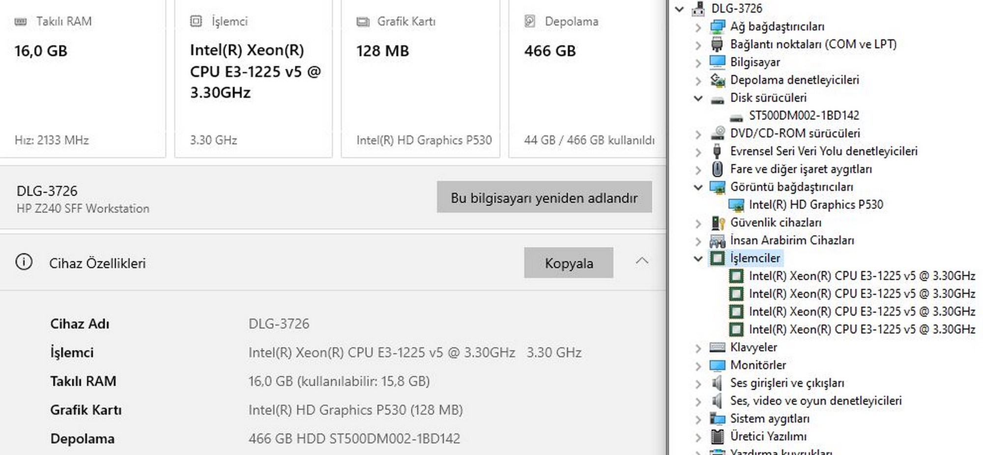Click the network adapters icon in tree
This screenshot has width=983, height=455.
[718, 27]
